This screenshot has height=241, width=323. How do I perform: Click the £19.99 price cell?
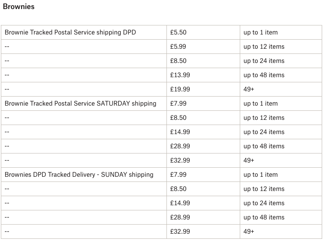180,89
